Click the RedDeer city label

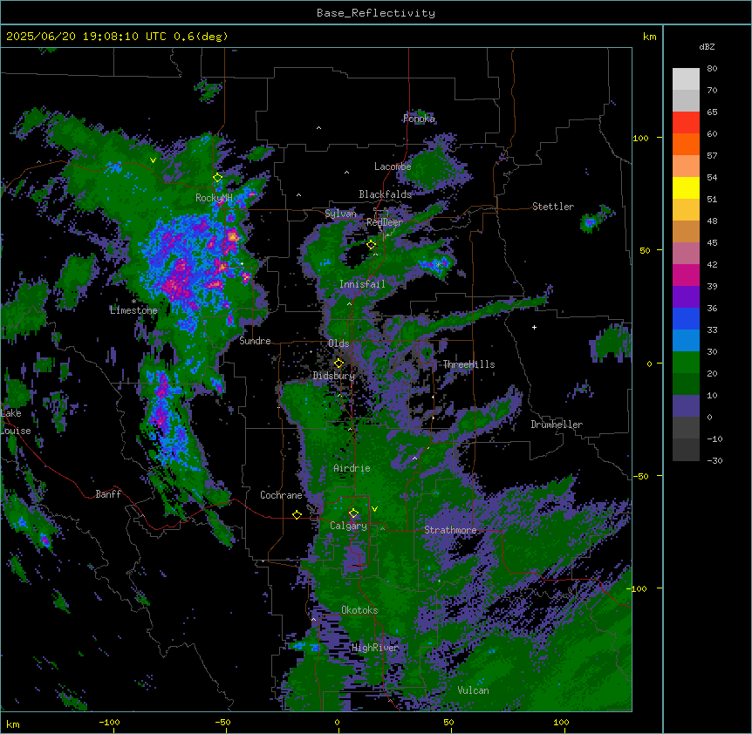[385, 222]
